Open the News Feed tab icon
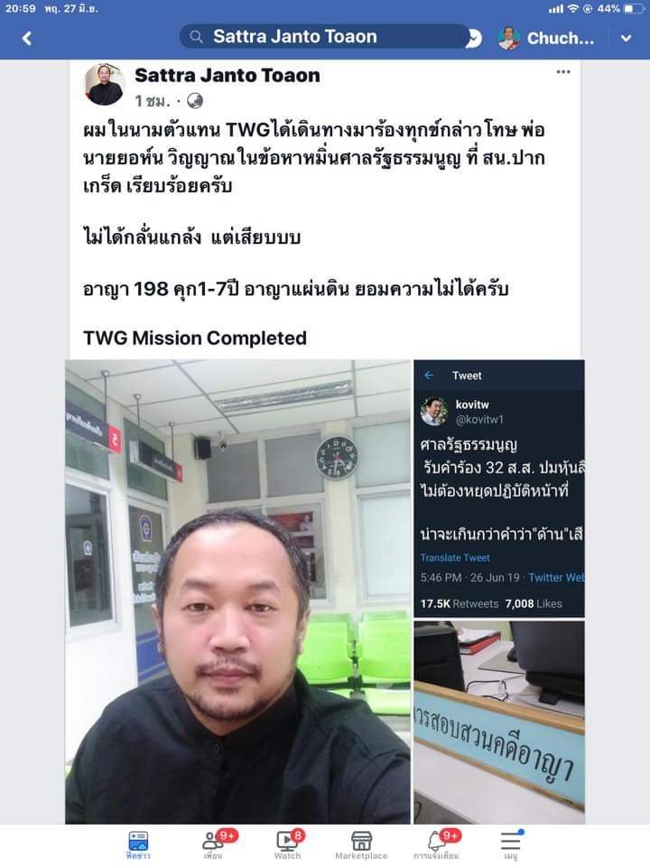The width and height of the screenshot is (650, 867). tap(138, 844)
